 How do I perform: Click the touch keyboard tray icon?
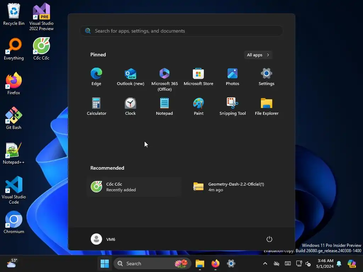click(288, 263)
